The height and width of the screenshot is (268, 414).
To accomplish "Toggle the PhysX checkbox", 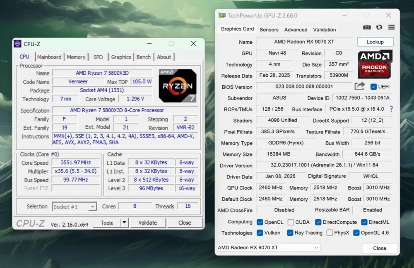I will 330,233.
